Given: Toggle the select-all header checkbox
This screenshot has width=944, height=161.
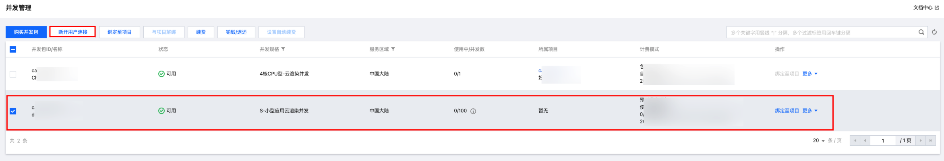Looking at the screenshot, I should 13,49.
